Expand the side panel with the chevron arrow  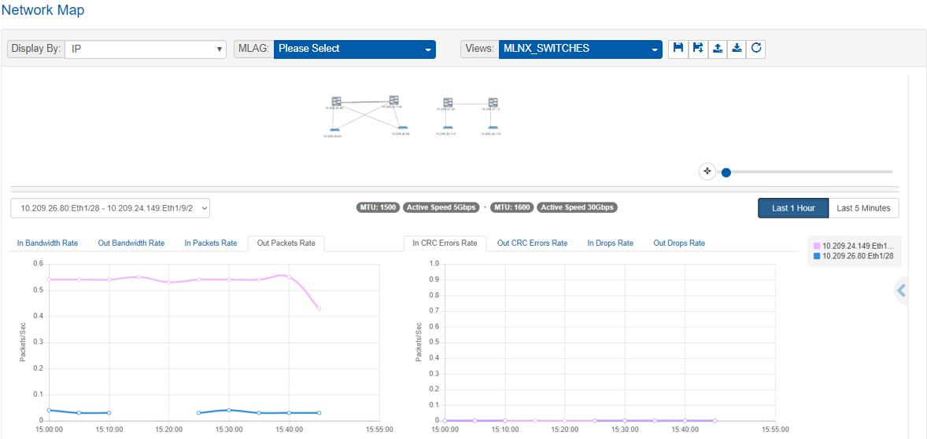(902, 291)
